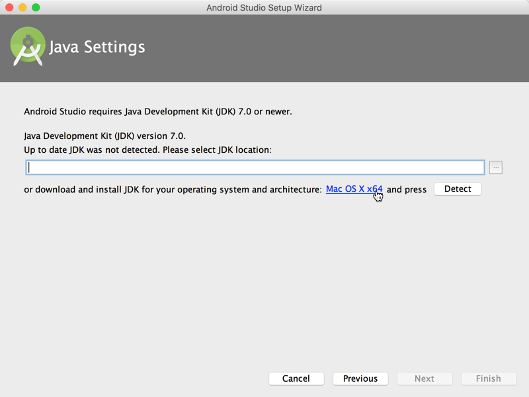Click the disabled Finish button
This screenshot has height=397, width=529.
pyautogui.click(x=489, y=378)
